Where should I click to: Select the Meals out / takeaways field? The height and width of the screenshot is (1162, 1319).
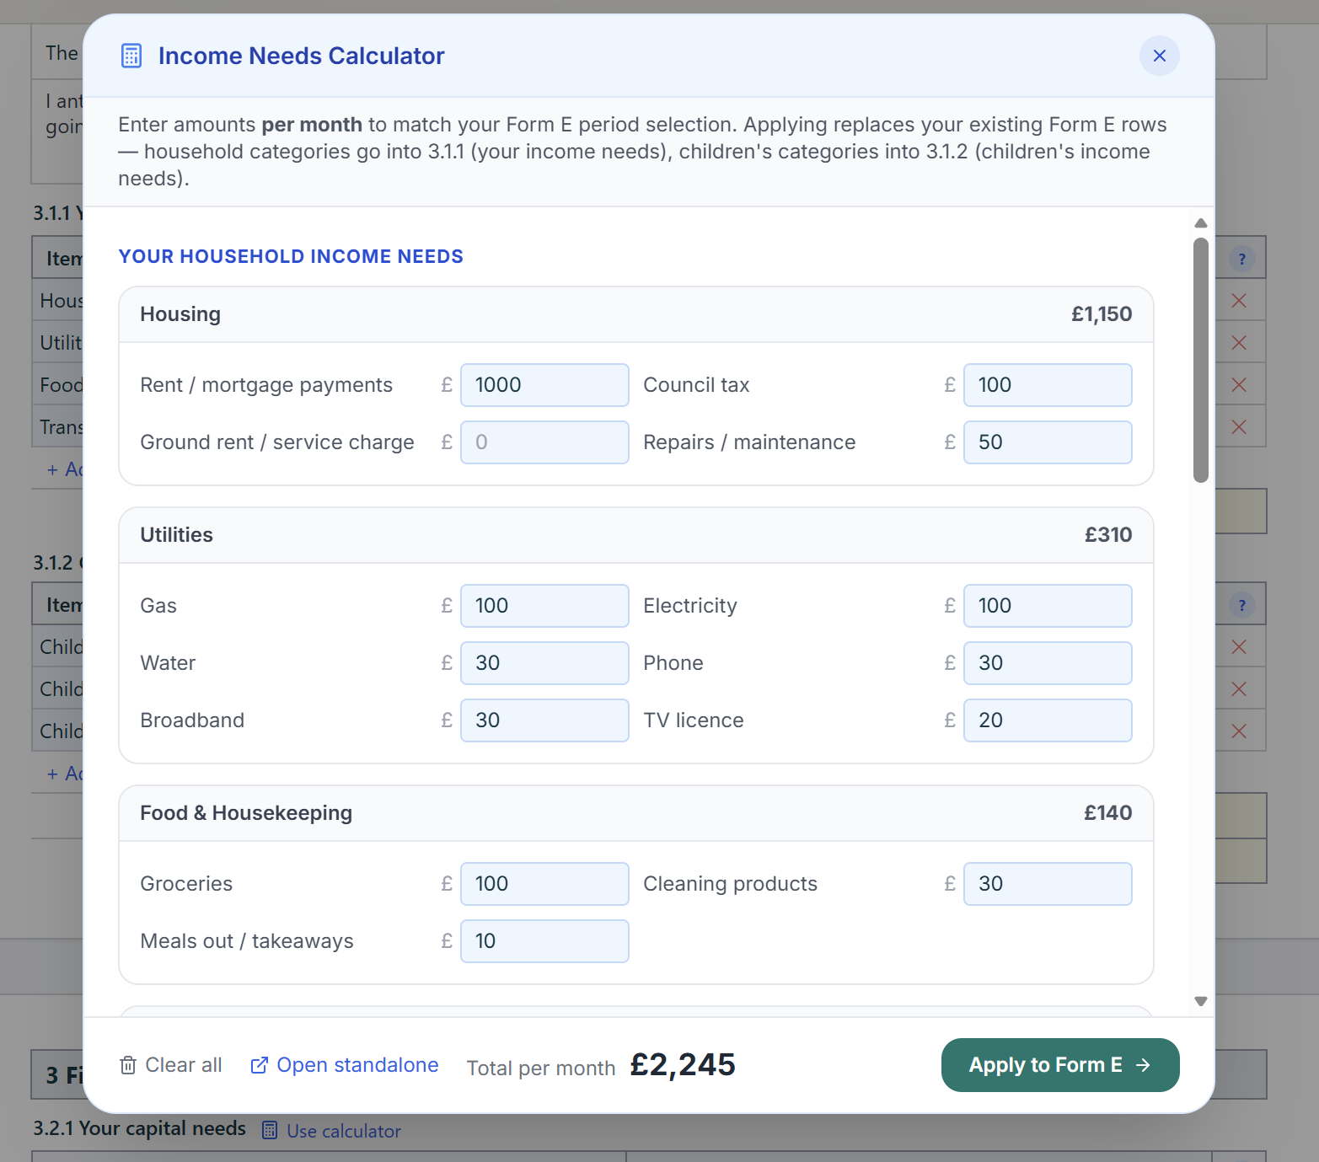pyautogui.click(x=544, y=941)
